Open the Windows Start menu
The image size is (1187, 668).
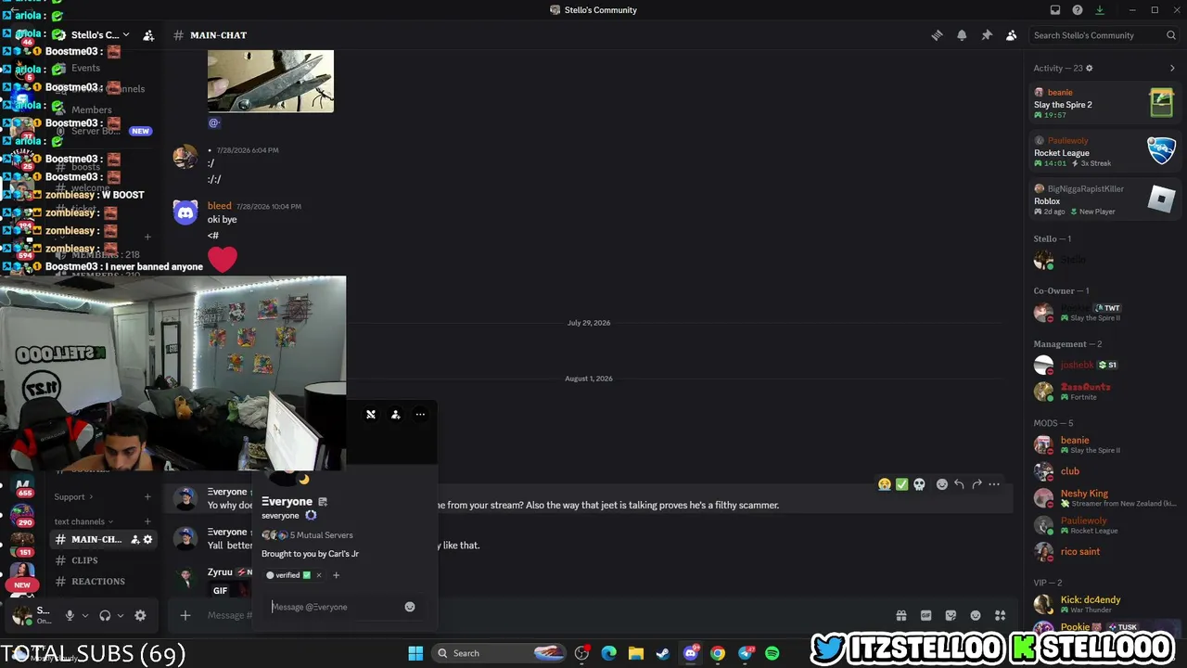click(415, 653)
